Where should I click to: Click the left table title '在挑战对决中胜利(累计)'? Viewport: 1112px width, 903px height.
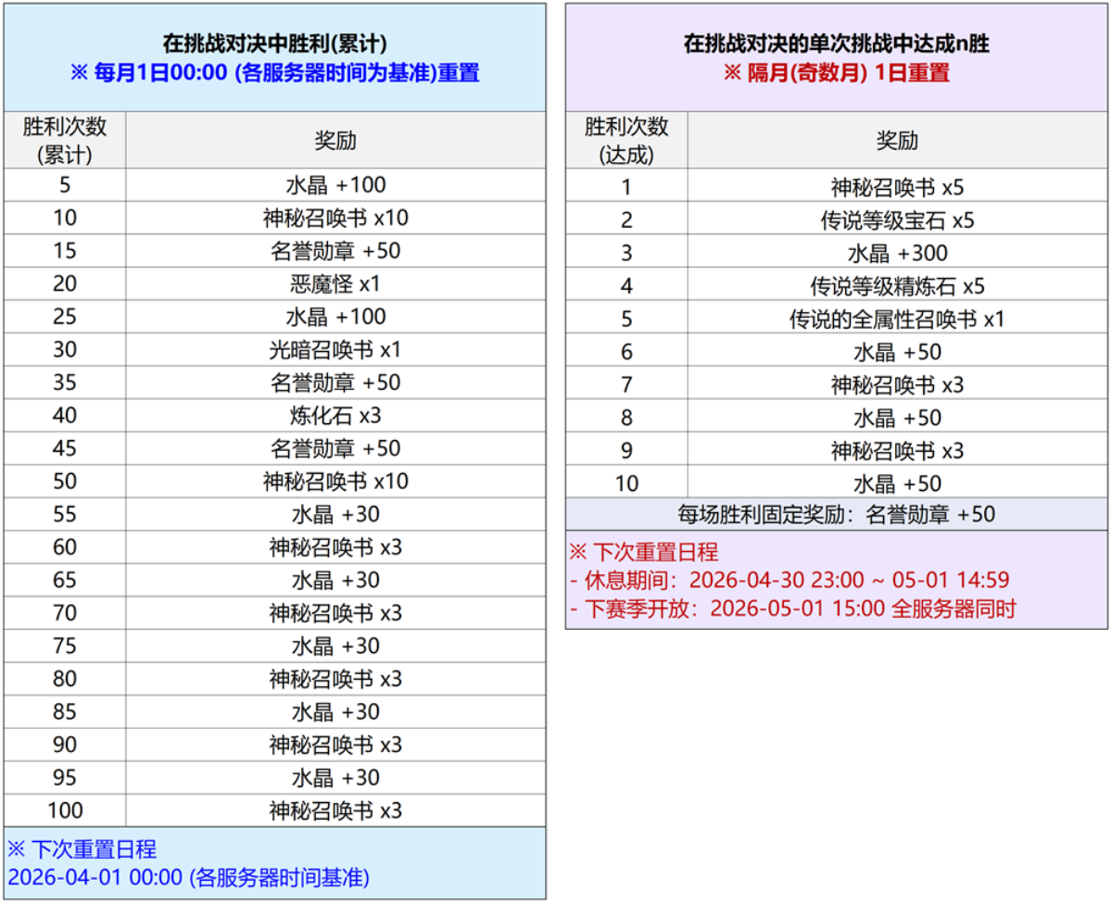[x=275, y=44]
